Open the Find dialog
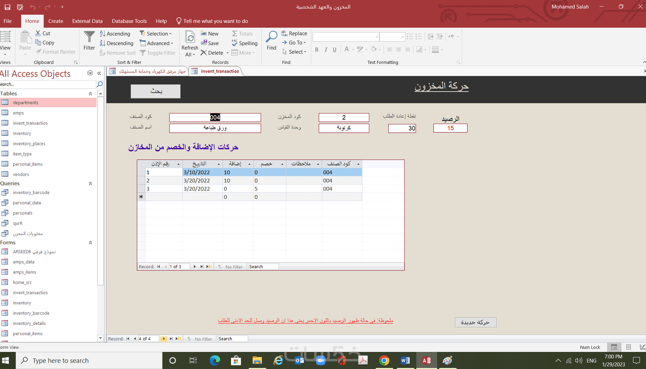Screen dimensions: 646x369 pyautogui.click(x=271, y=40)
